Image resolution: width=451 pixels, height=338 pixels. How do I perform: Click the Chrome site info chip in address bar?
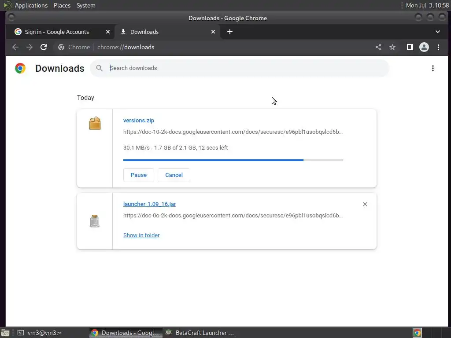point(74,47)
